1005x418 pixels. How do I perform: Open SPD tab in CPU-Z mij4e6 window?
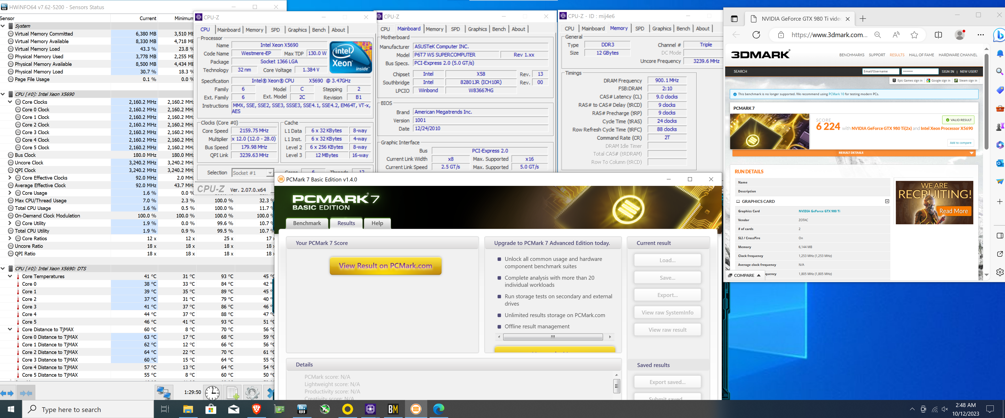[640, 28]
